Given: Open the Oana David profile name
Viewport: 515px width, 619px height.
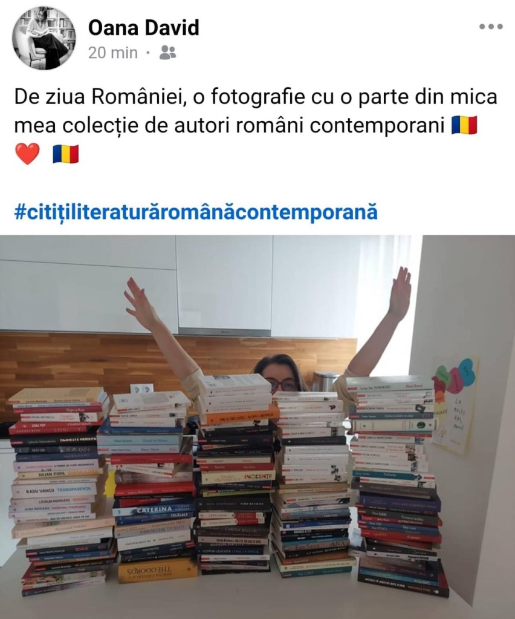Looking at the screenshot, I should (x=143, y=28).
